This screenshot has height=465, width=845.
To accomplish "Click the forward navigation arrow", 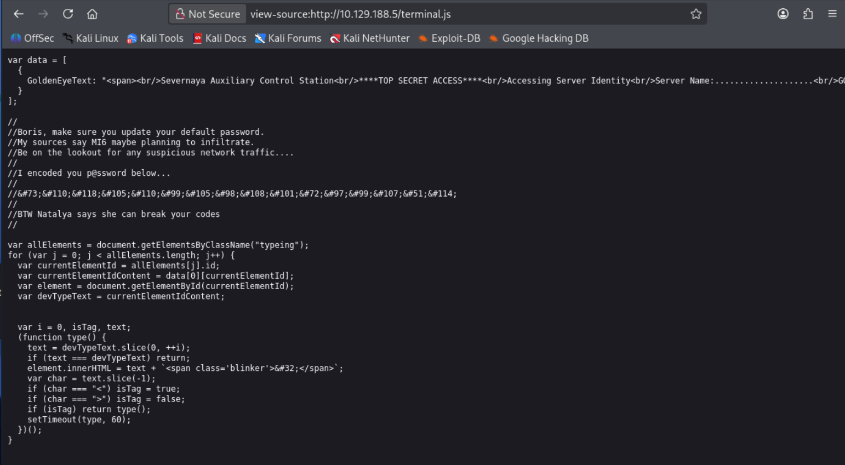I will click(43, 14).
